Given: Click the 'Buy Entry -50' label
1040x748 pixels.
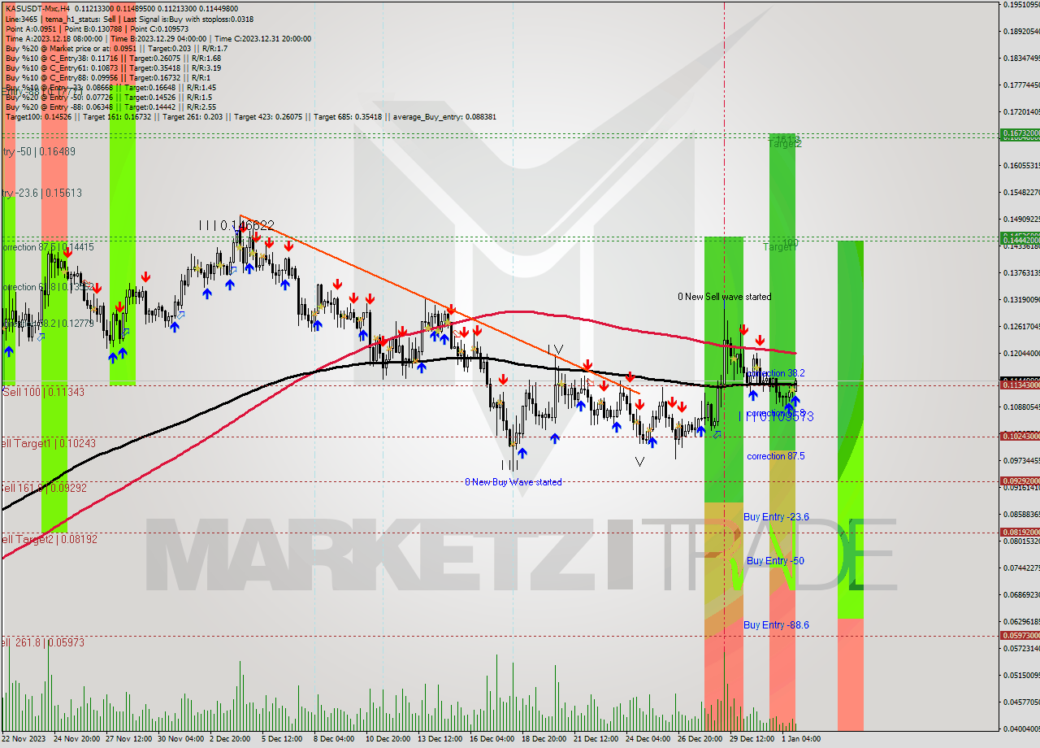Looking at the screenshot, I should [x=775, y=561].
